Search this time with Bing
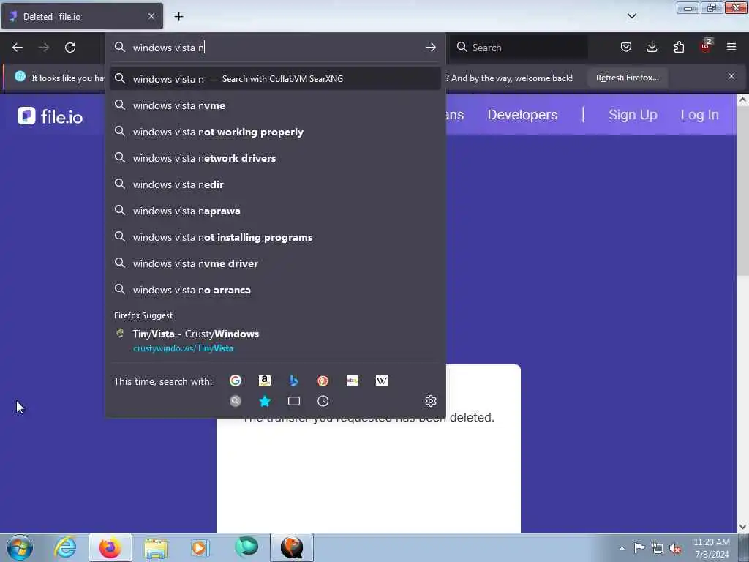Screen dimensions: 749x562 [294, 381]
